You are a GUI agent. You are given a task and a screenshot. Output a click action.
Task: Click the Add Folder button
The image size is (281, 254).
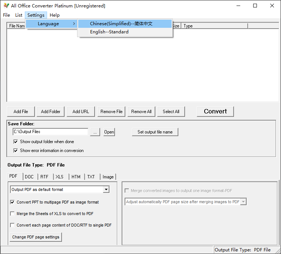click(50, 112)
